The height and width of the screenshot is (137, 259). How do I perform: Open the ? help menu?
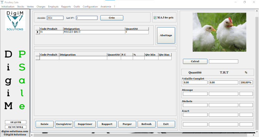tap(114, 6)
